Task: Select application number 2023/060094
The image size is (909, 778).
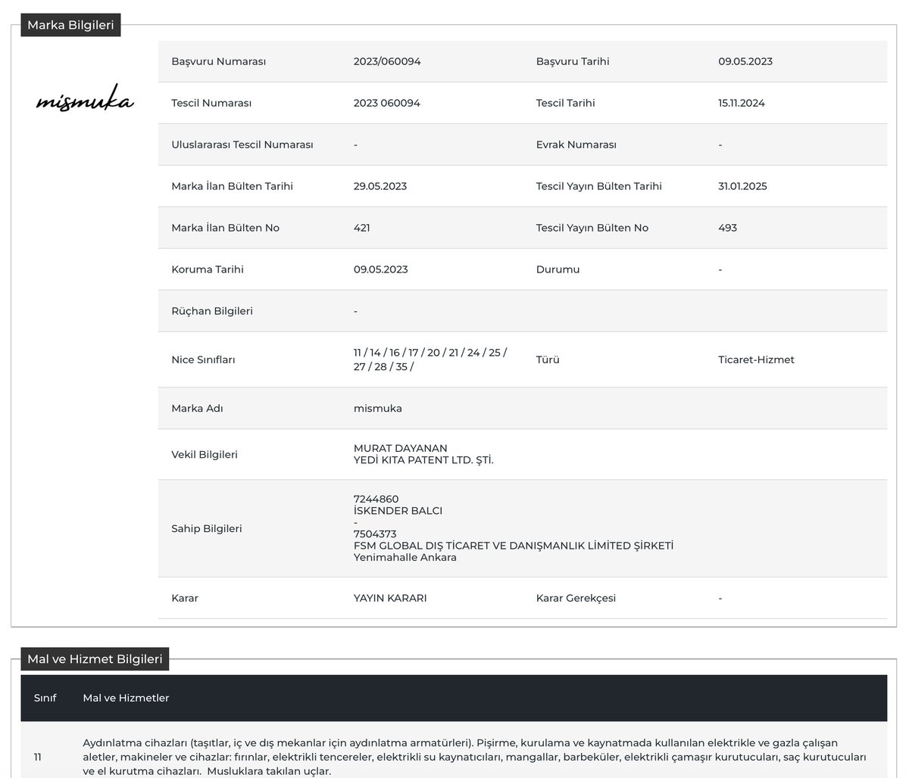Action: pyautogui.click(x=387, y=61)
